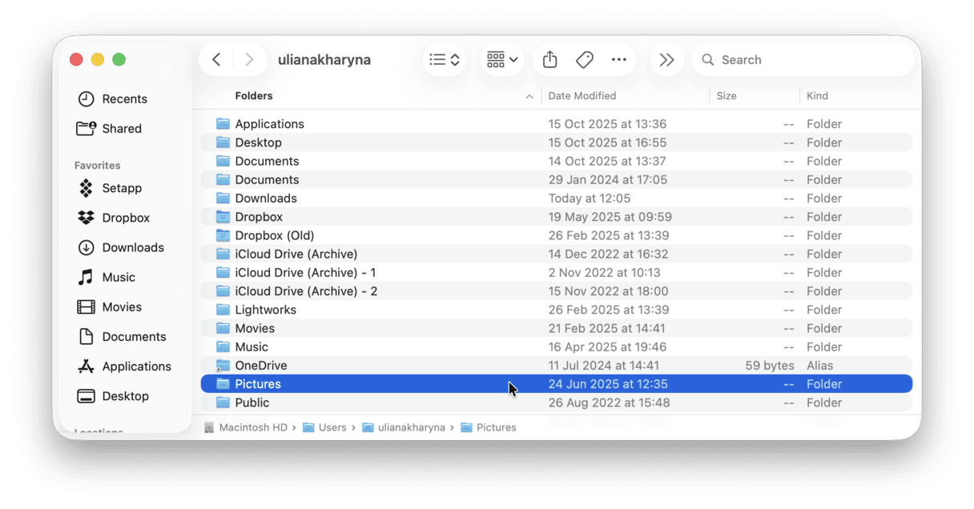Select the Setapp icon in the sidebar
The height and width of the screenshot is (509, 974).
tap(87, 188)
